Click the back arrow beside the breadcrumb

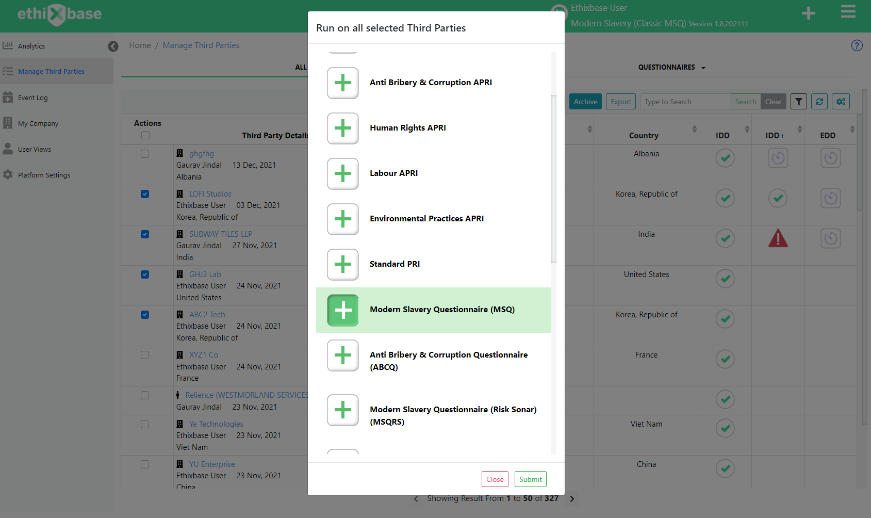113,46
